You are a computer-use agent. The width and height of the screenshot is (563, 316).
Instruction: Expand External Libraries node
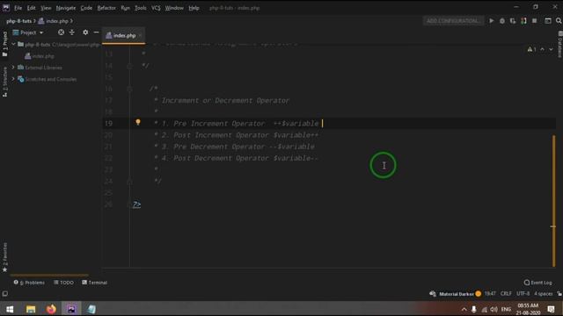point(14,68)
